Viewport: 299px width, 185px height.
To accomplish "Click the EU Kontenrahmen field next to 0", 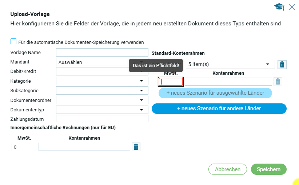I will [84, 147].
